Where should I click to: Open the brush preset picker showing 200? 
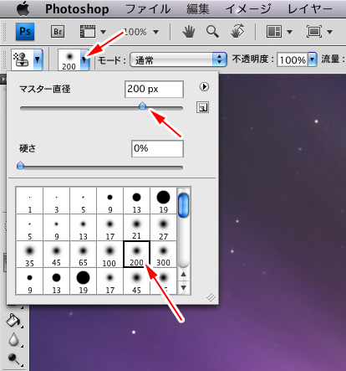coord(74,59)
